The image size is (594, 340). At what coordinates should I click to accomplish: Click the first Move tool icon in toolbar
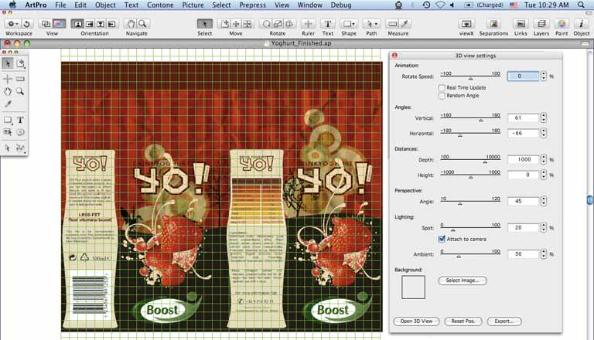click(x=224, y=24)
